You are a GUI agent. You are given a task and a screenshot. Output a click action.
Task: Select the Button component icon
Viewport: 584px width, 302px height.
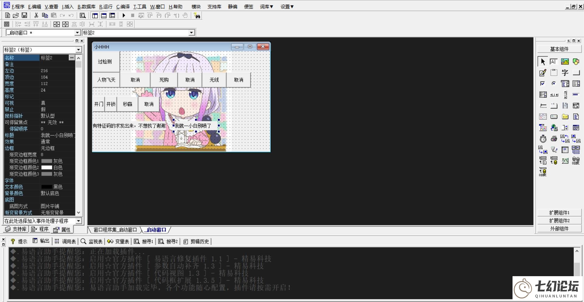pyautogui.click(x=576, y=73)
